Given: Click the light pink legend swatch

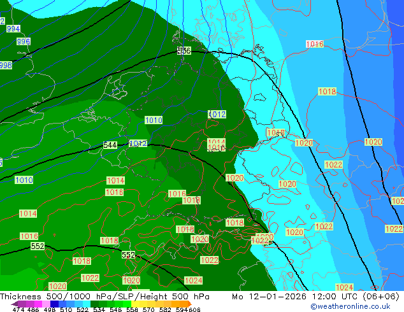Looking at the screenshot, I should 46,304.
